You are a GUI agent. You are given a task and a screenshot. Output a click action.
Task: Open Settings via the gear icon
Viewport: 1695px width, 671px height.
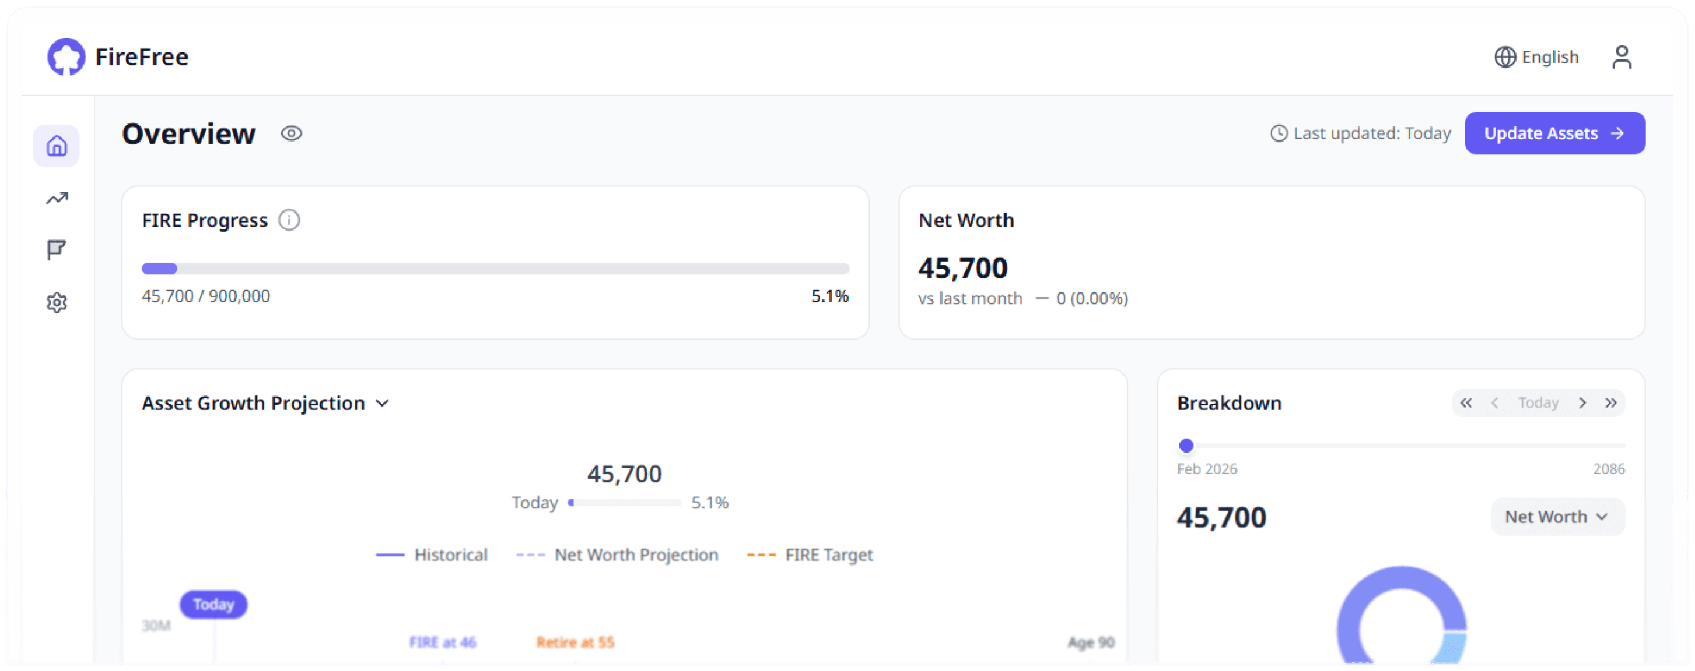pyautogui.click(x=57, y=302)
